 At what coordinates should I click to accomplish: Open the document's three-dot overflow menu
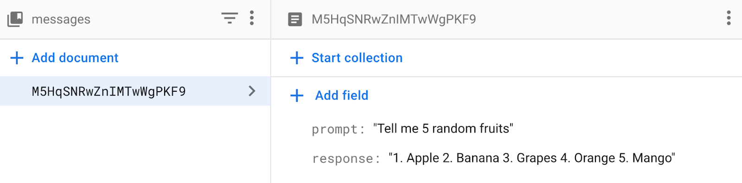(729, 19)
